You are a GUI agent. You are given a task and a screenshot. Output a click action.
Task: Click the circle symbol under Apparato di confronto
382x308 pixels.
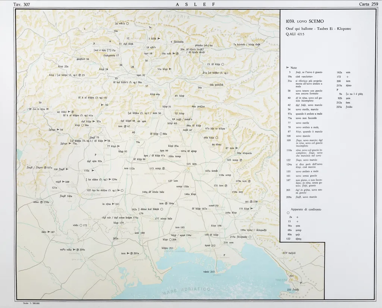coord(288,213)
